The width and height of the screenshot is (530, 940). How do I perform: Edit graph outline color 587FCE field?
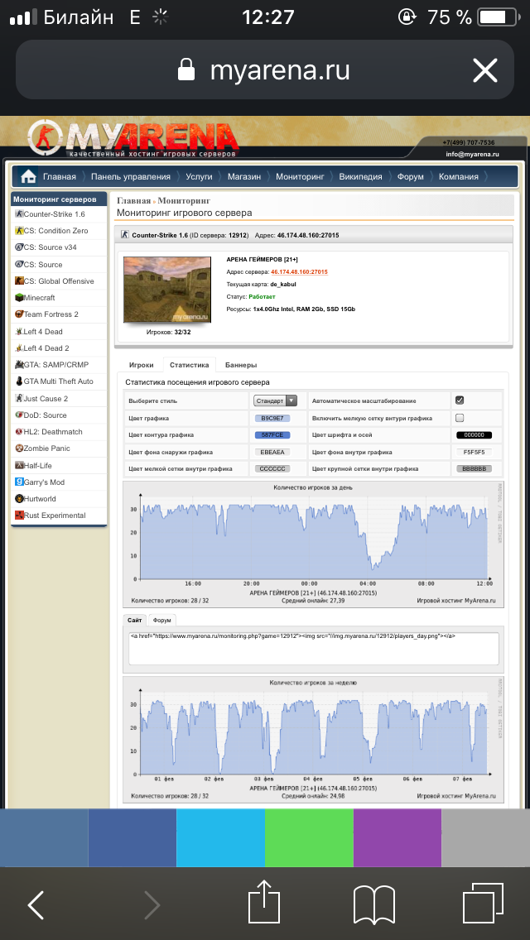272,434
